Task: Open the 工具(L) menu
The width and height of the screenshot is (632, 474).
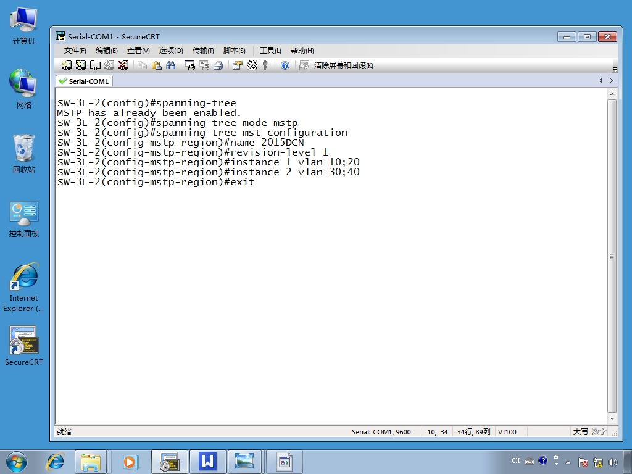Action: 270,51
